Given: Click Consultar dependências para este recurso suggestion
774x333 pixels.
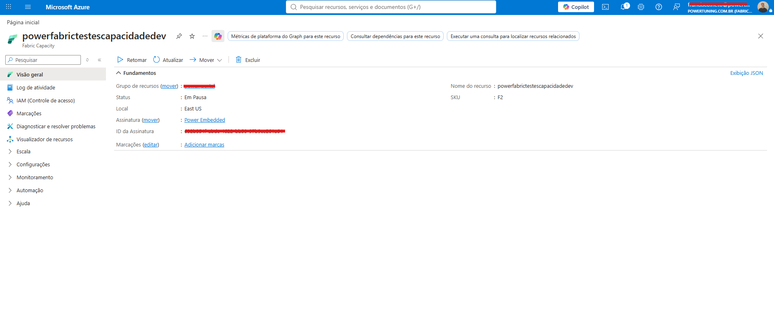Looking at the screenshot, I should (395, 36).
